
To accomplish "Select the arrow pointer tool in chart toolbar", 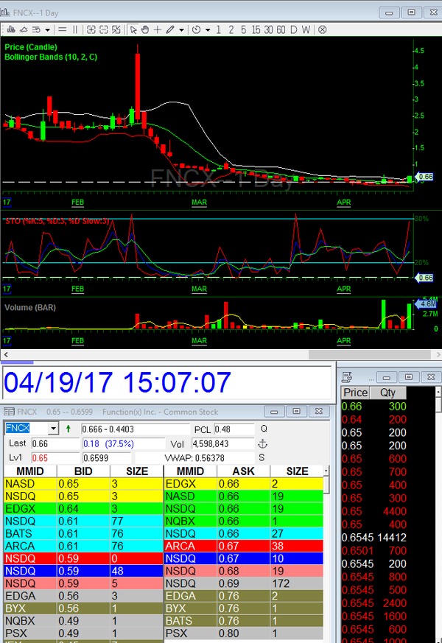I will [133, 29].
